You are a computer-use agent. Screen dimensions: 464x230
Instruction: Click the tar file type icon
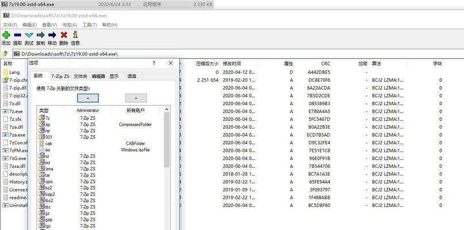(42, 175)
